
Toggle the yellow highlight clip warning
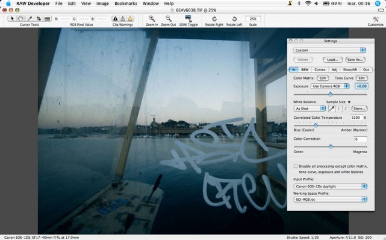click(130, 19)
